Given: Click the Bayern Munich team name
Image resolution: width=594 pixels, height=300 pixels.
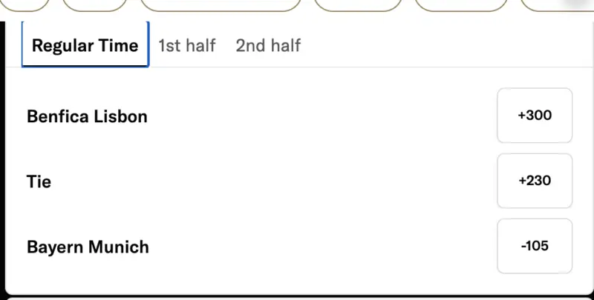Looking at the screenshot, I should coord(88,247).
